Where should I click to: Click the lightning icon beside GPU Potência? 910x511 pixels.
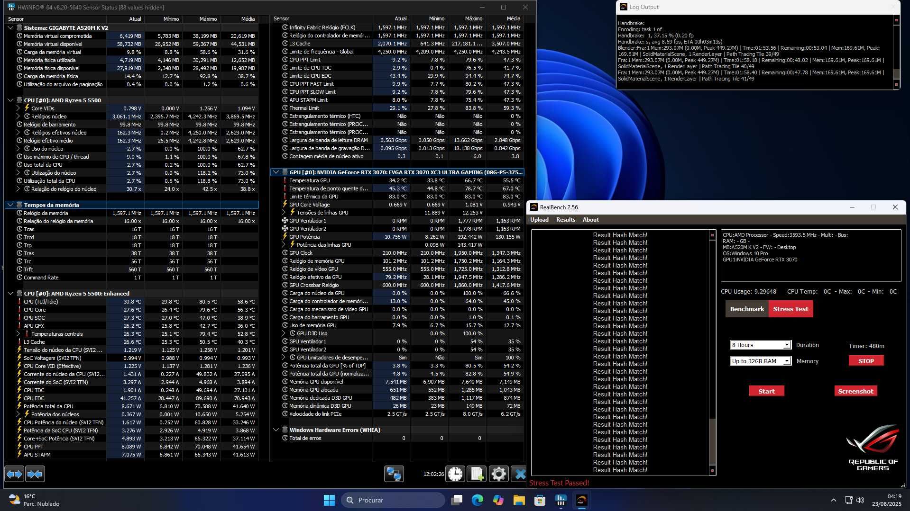pyautogui.click(x=285, y=237)
